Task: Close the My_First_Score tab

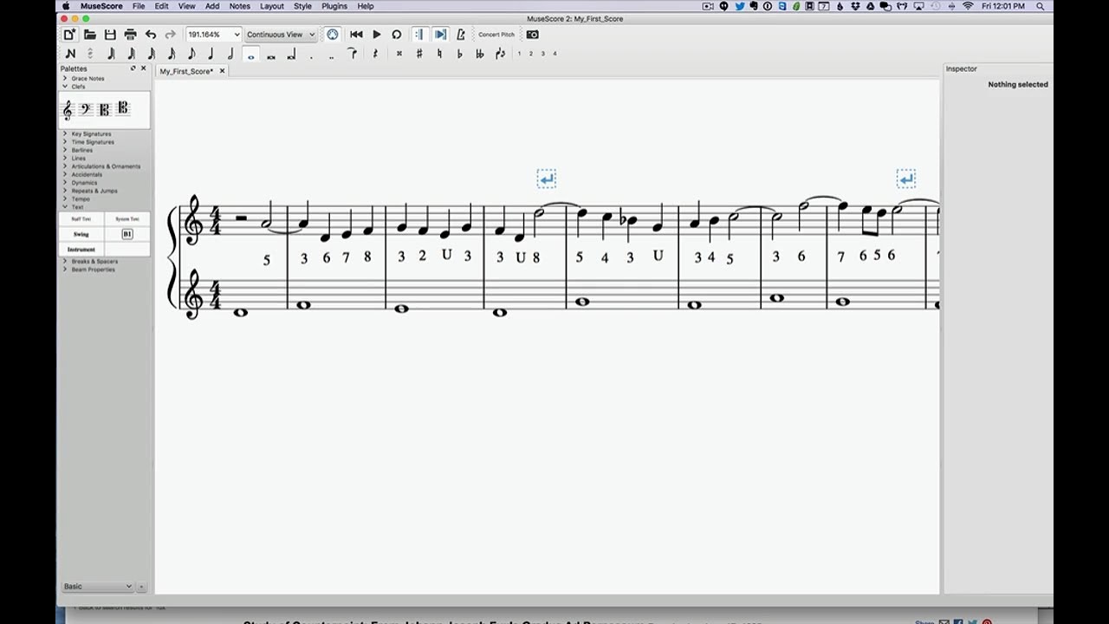Action: point(222,71)
